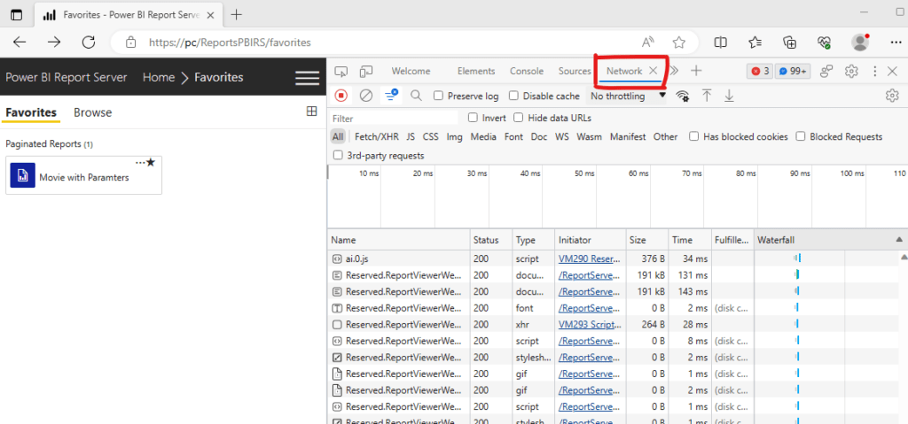Click the browser Back arrow

(20, 42)
